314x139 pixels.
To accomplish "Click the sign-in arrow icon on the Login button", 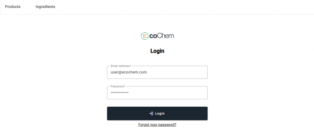I will pyautogui.click(x=151, y=113).
